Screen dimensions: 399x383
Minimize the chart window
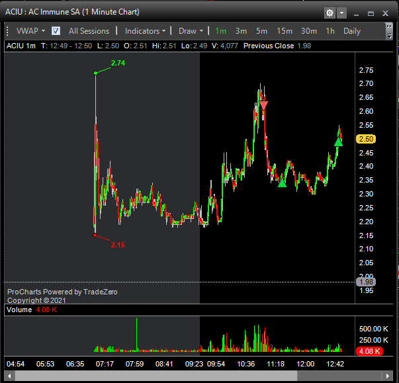pos(356,14)
